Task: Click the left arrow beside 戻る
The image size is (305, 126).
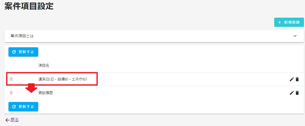Action: [x=8, y=120]
